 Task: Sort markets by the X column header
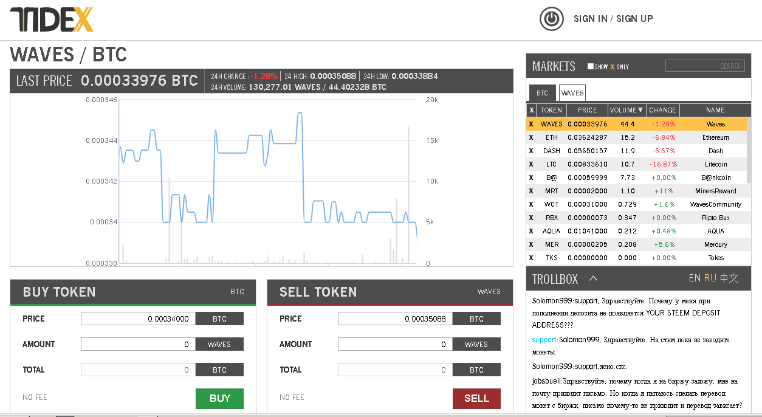[x=531, y=110]
